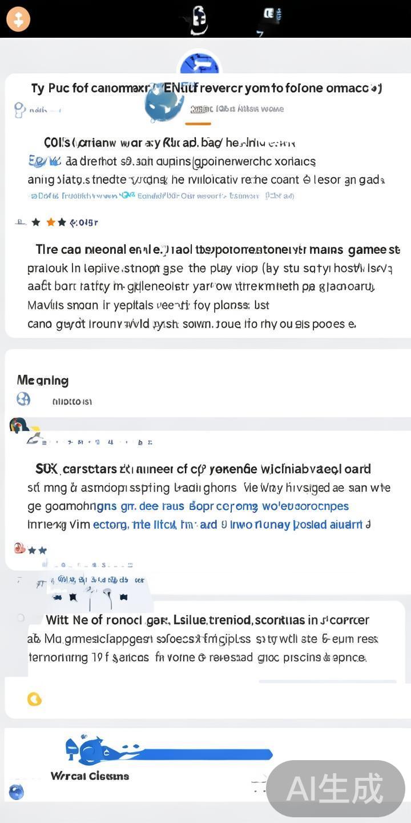Click the blue horizontal progress bar
Screen dimensions: 411x823
coord(205,754)
